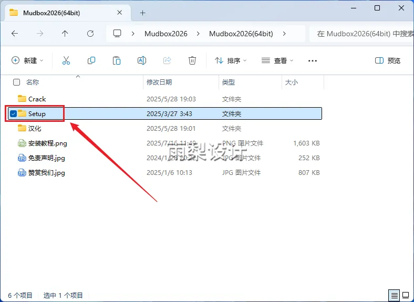
Task: Click date 2025/5/28 19:03 of Crack
Action: click(171, 99)
